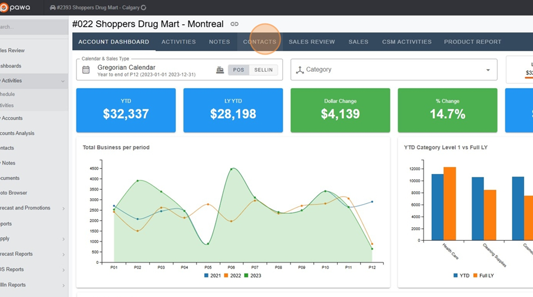
Task: Click the Health Care YTD blue bar
Action: tap(438, 207)
